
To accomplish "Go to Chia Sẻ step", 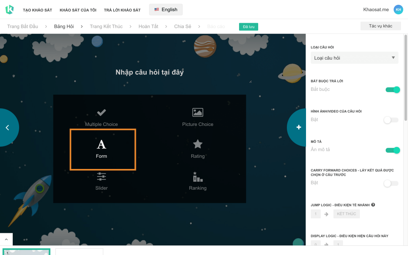I will click(182, 26).
